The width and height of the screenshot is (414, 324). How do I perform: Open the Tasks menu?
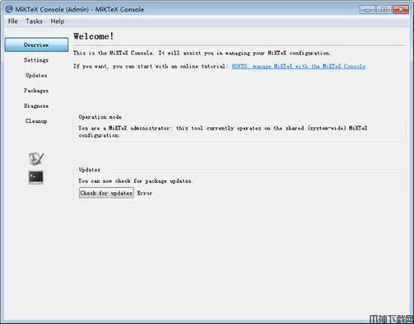(34, 21)
